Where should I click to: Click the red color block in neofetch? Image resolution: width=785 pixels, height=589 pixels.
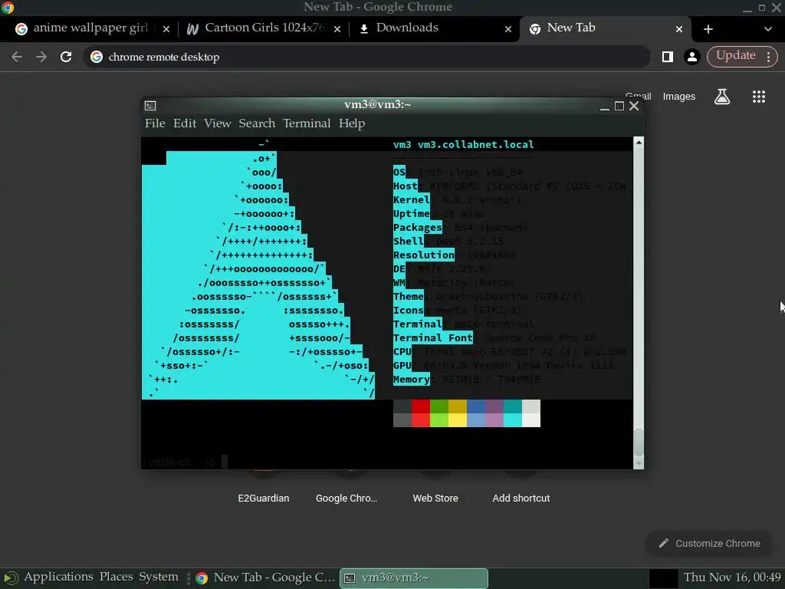point(421,413)
